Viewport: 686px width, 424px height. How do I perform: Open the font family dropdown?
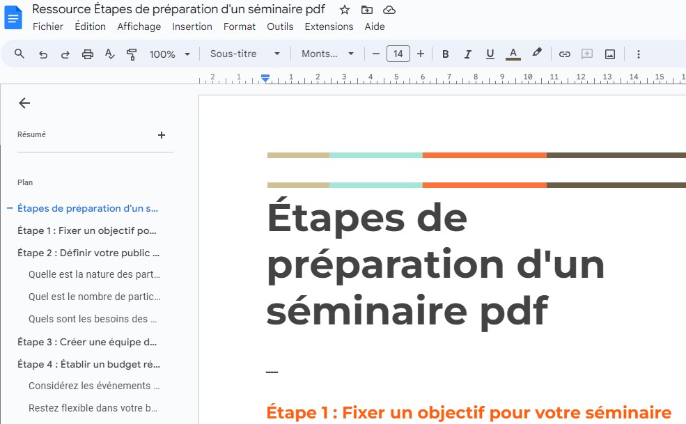(x=324, y=54)
